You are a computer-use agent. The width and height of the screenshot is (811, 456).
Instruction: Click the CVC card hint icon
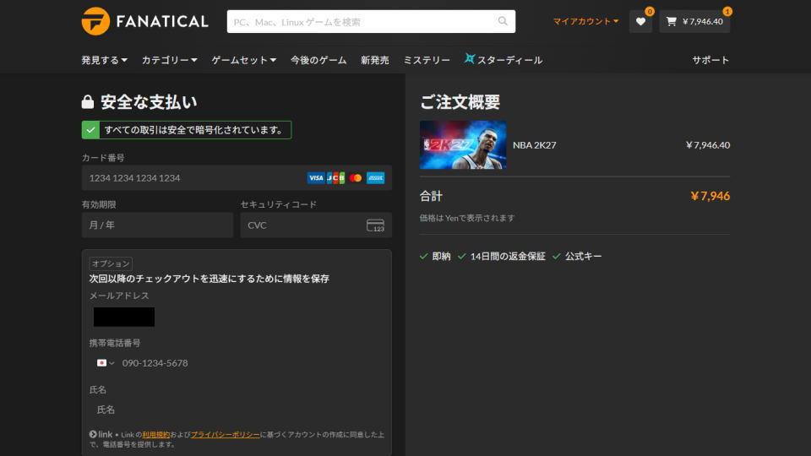tap(375, 225)
